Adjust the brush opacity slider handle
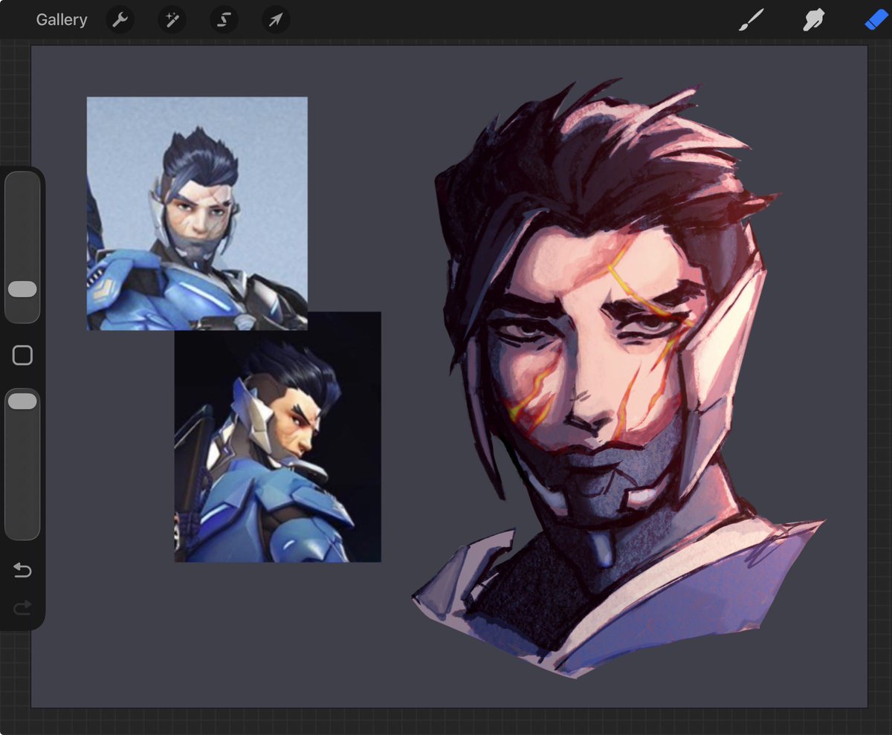The image size is (892, 735). (x=22, y=401)
